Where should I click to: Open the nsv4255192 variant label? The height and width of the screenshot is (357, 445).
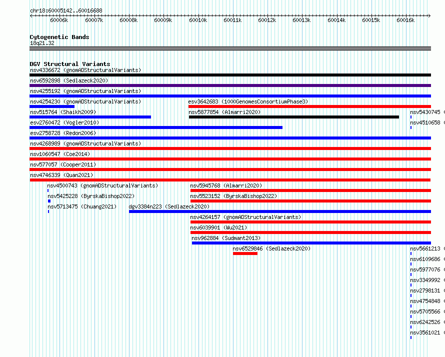(x=85, y=91)
